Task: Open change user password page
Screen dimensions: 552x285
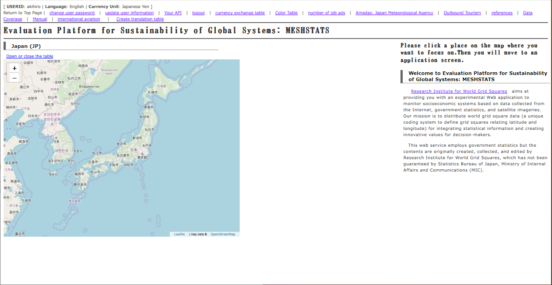Action: point(72,13)
